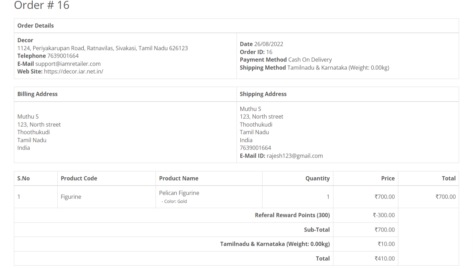Click the Order # 16 page heading

point(42,5)
